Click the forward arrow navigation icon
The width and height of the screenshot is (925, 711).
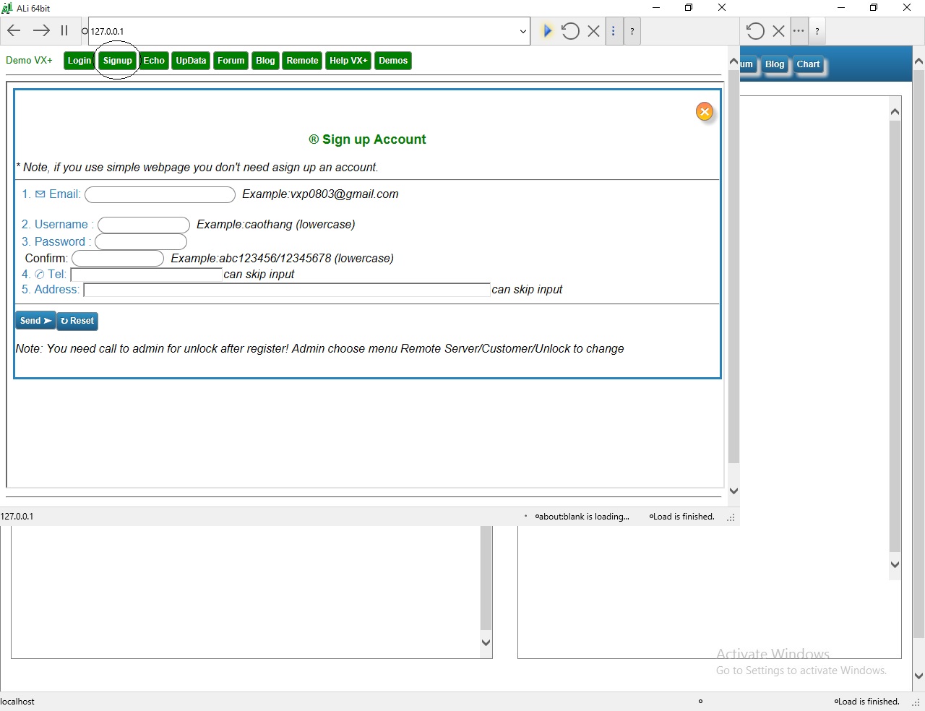[x=41, y=30]
